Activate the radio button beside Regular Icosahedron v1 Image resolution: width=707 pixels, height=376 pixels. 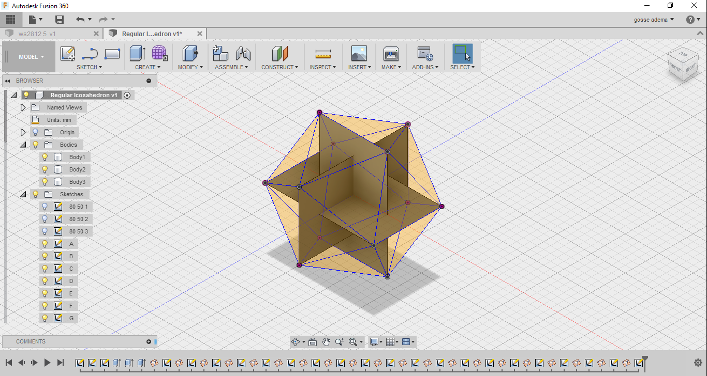pos(127,95)
